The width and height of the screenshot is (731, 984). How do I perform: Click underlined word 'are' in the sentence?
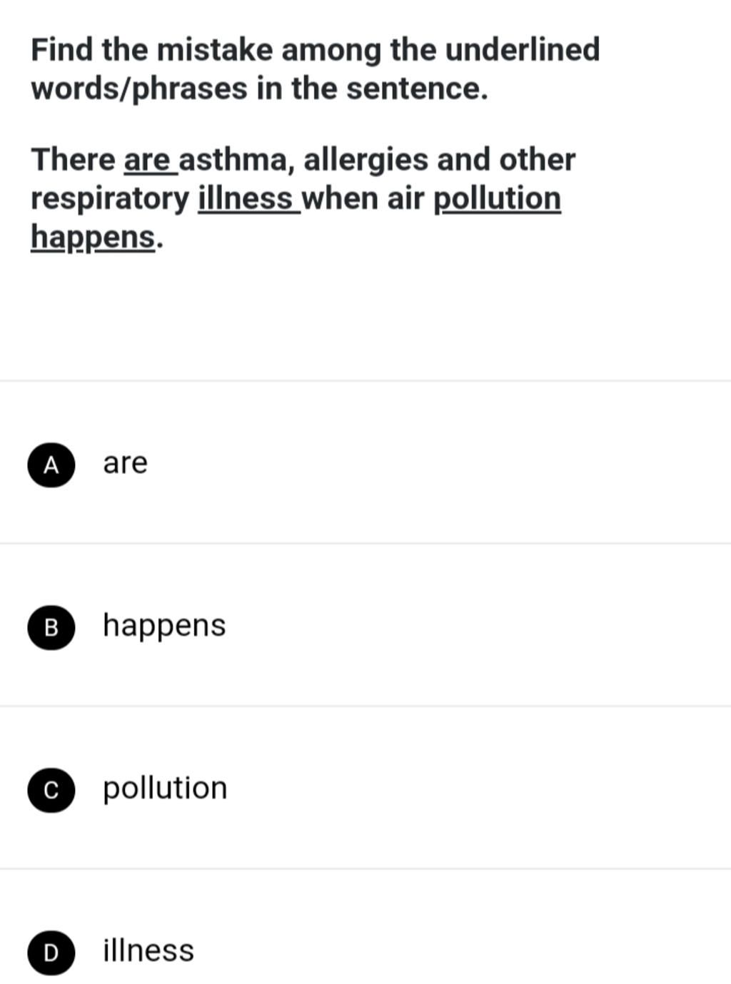click(148, 159)
